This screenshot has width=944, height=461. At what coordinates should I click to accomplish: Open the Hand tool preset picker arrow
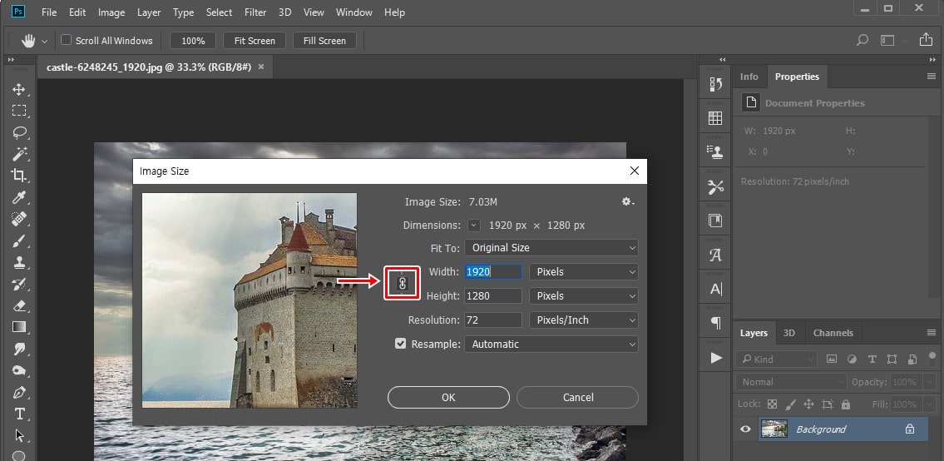[x=44, y=41]
